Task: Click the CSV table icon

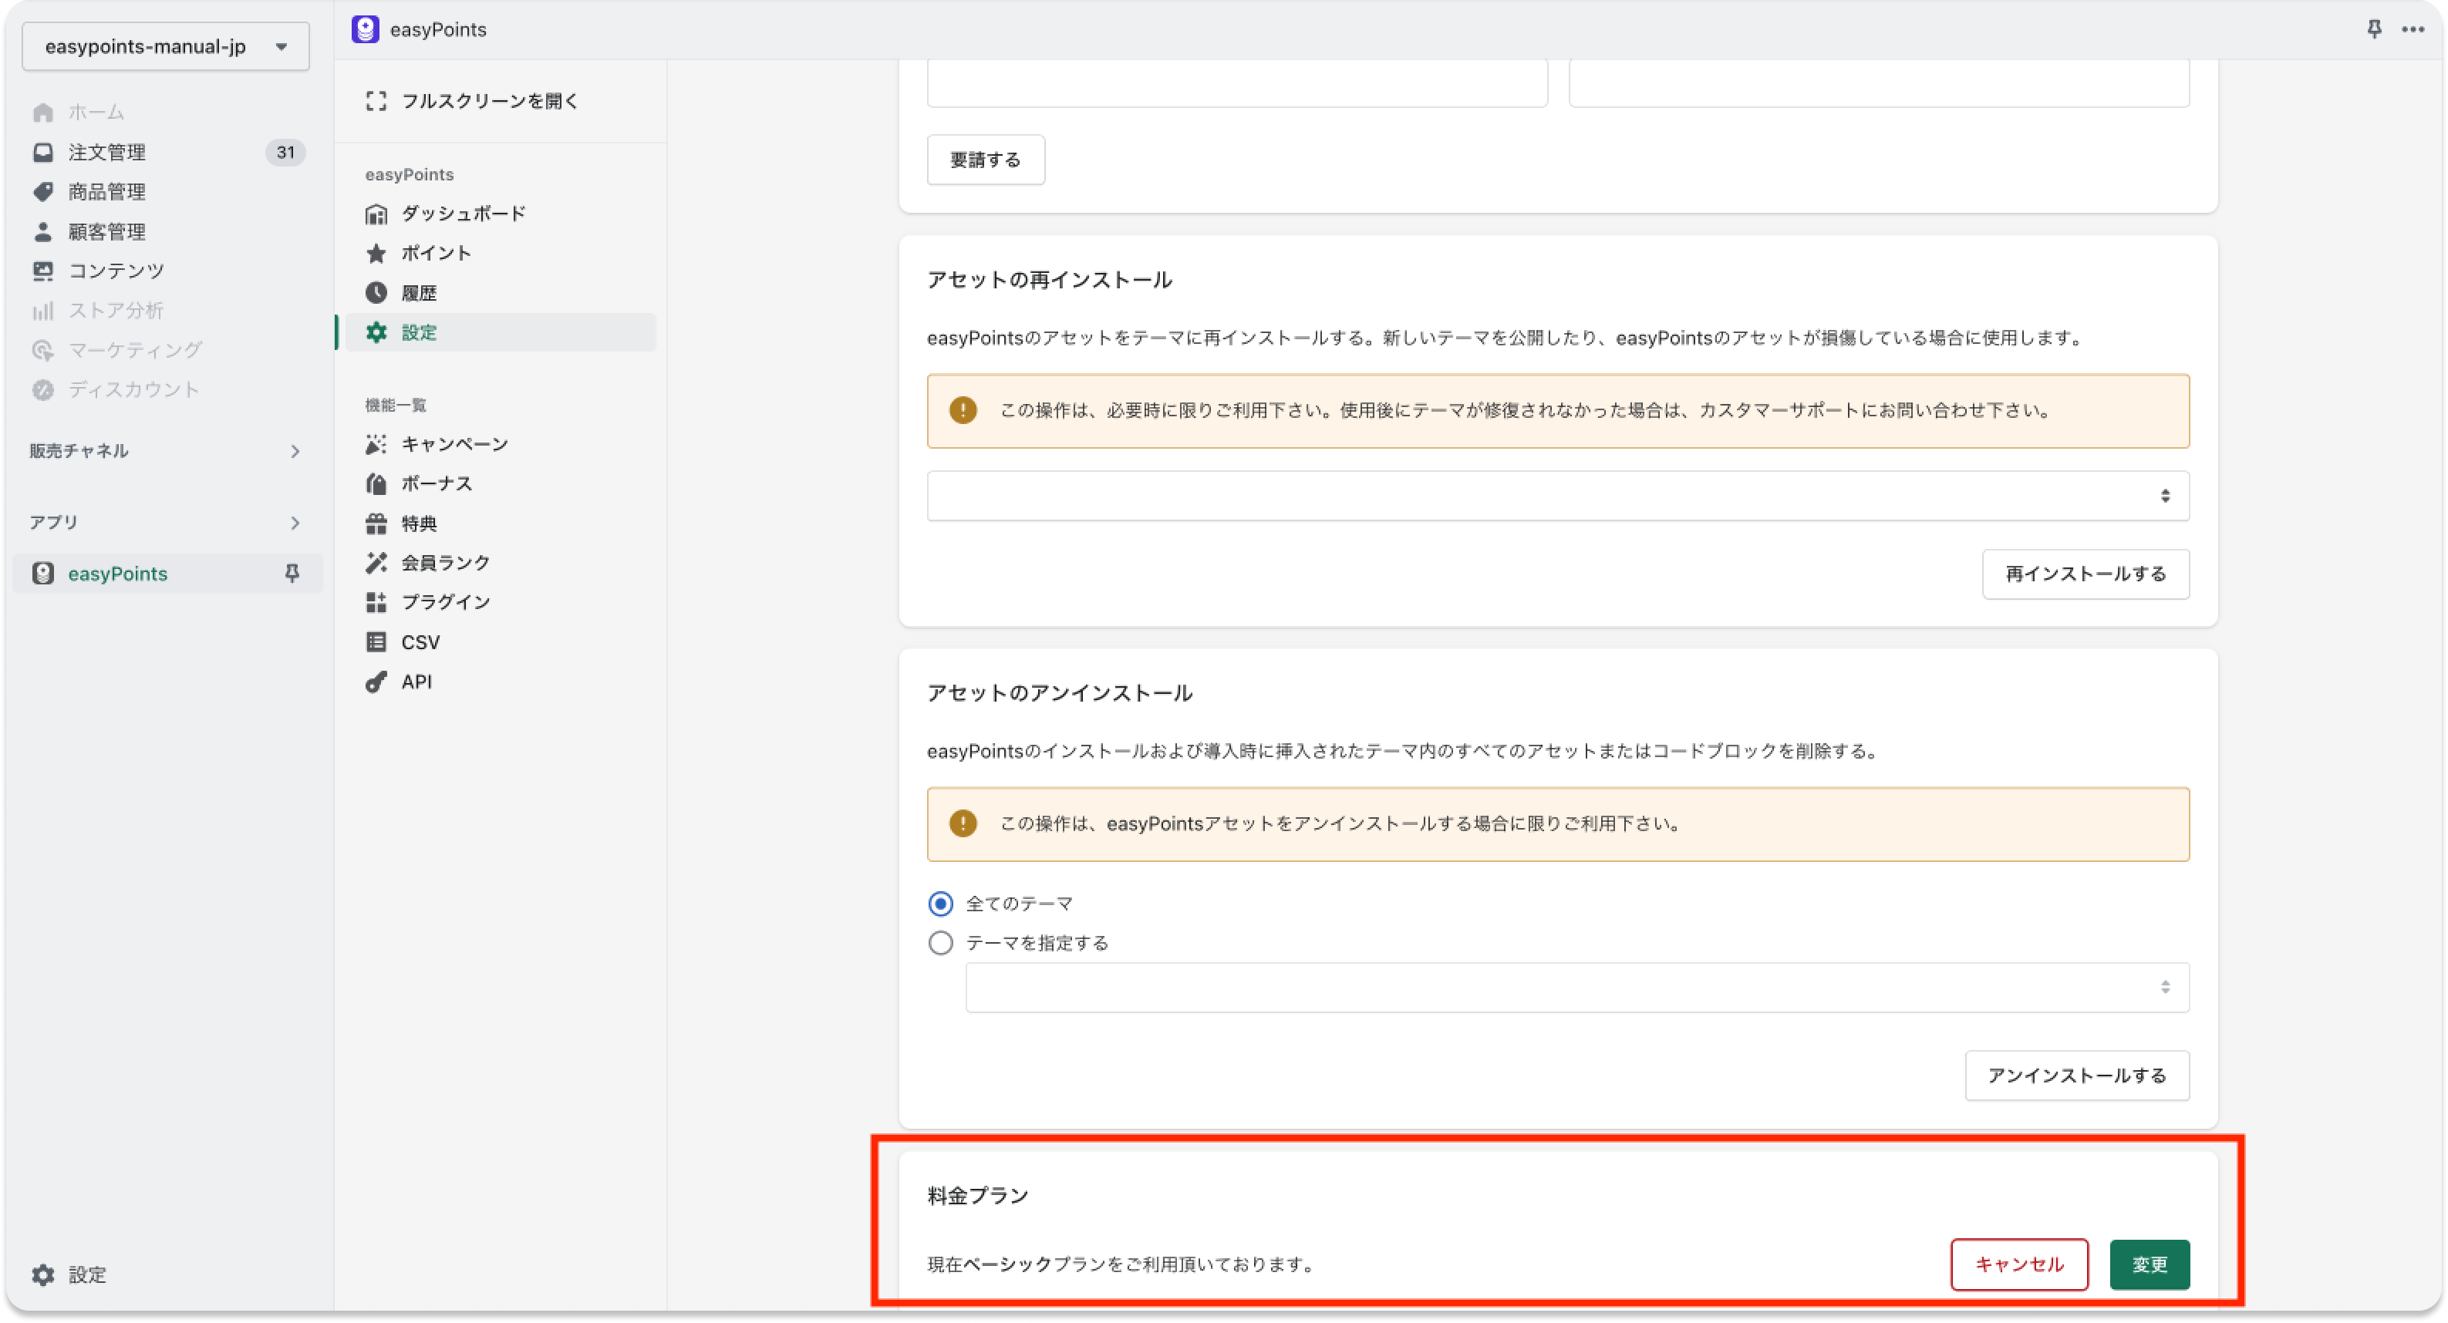Action: tap(376, 642)
